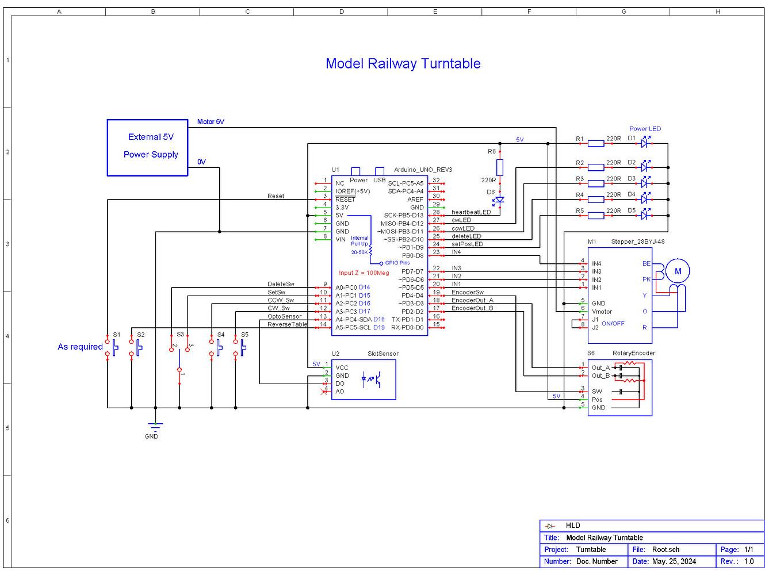Click pushbutton switch S5
This screenshot has height=575, width=765.
[x=240, y=347]
